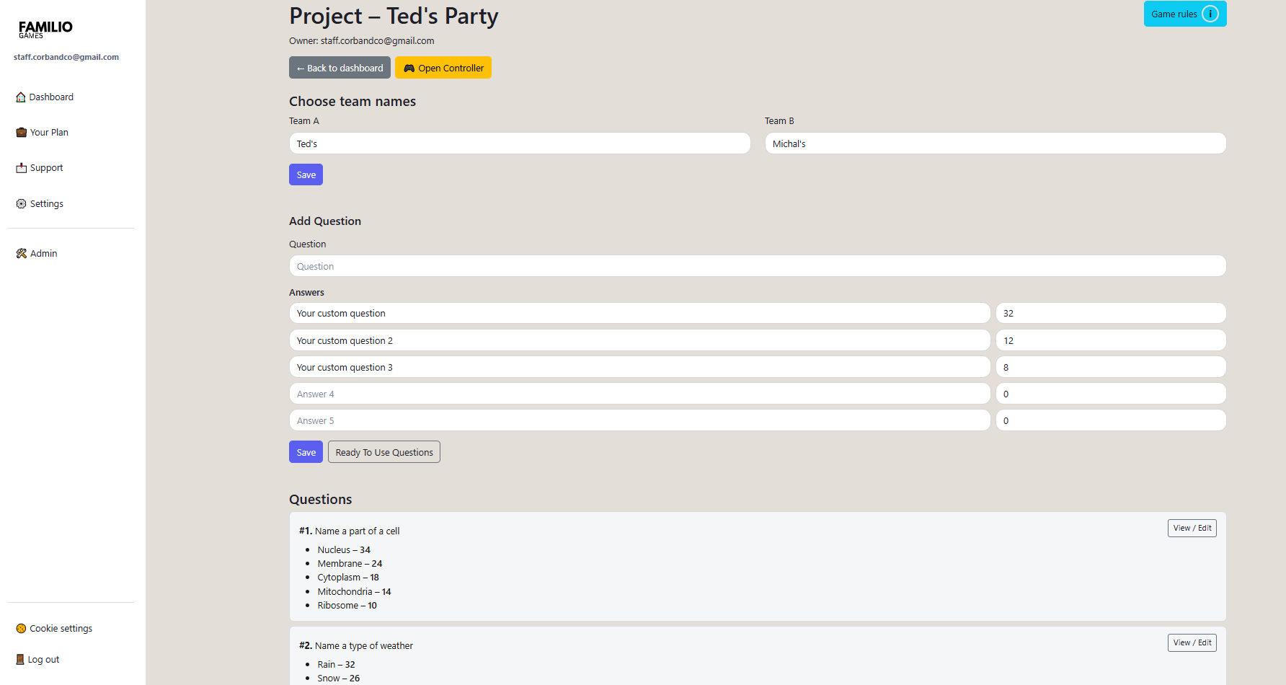Viewport: 1286px width, 685px height.
Task: Open the Admin section
Action: click(x=37, y=254)
